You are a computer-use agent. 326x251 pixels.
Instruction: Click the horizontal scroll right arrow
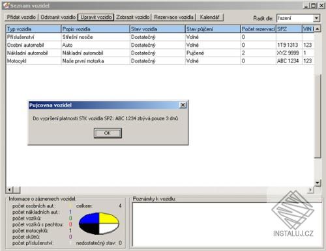310,190
